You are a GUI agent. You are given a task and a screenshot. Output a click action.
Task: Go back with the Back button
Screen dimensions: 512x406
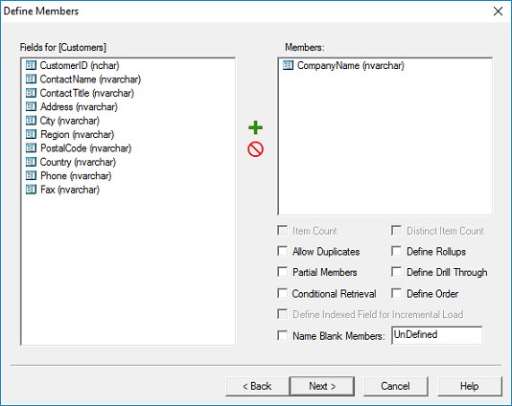click(x=257, y=386)
